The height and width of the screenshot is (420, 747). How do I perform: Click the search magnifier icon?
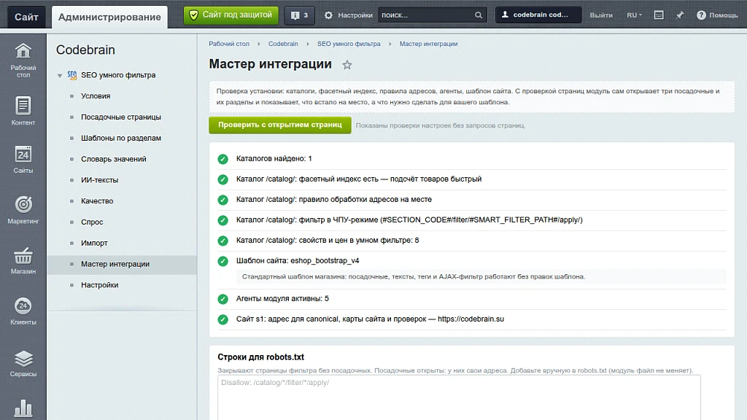(479, 15)
